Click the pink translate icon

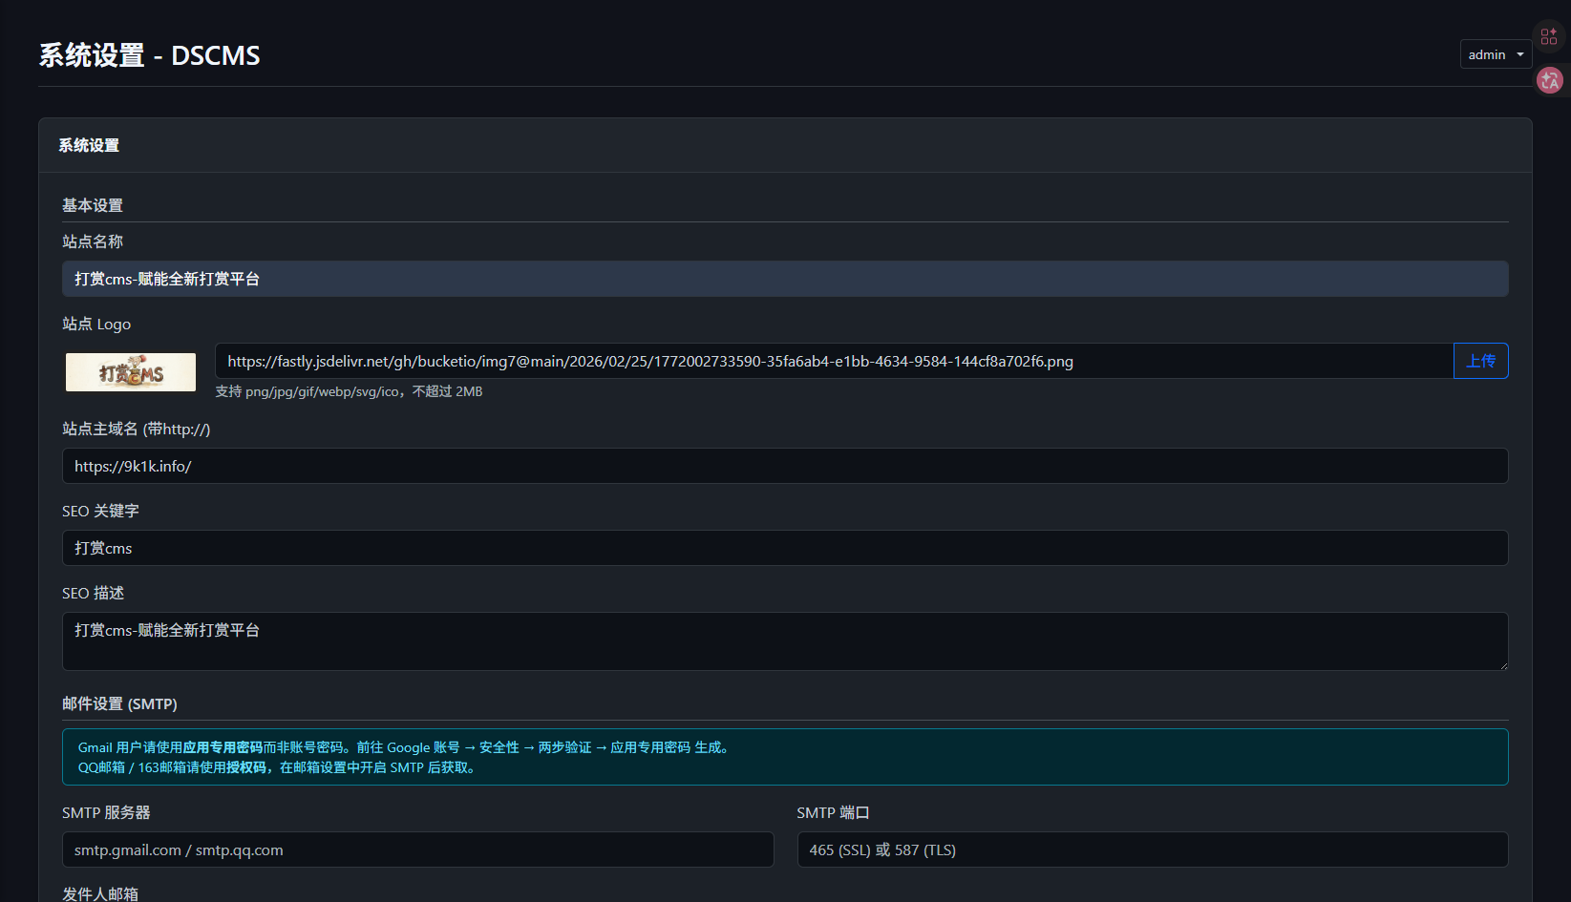[1549, 81]
